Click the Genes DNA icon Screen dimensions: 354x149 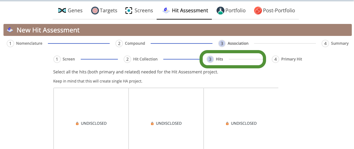click(x=62, y=10)
